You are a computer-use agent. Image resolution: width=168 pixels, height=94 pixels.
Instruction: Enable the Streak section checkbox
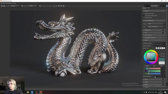point(163,82)
